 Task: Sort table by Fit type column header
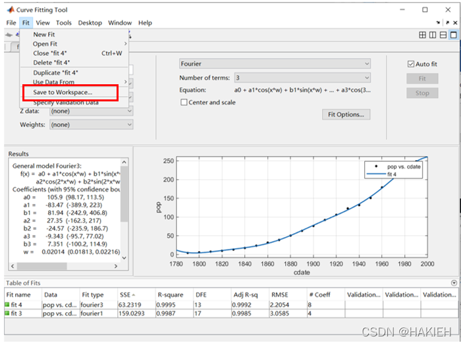tap(99, 295)
